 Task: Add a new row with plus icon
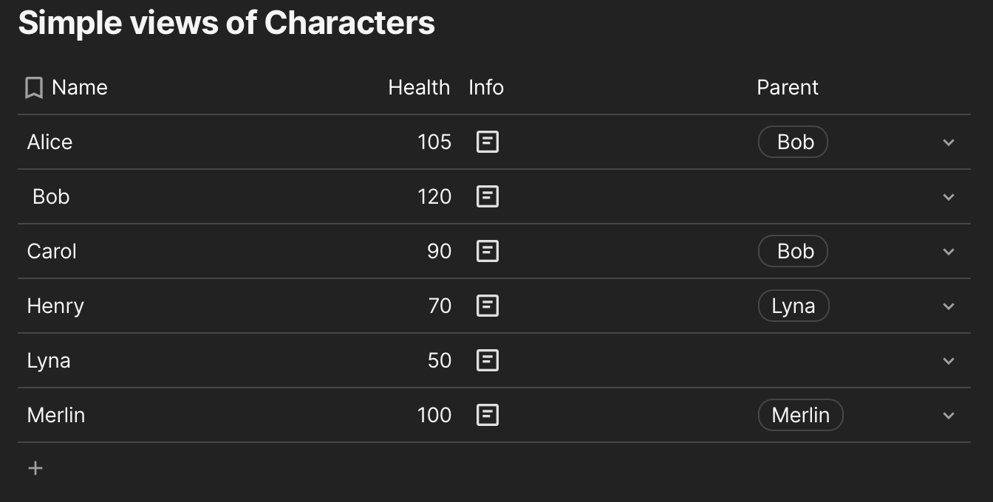[x=35, y=468]
